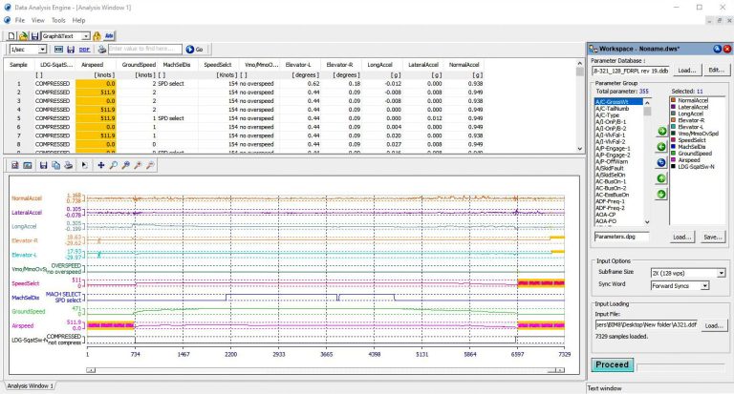This screenshot has width=734, height=394.
Task: Load an input file
Action: 714,325
